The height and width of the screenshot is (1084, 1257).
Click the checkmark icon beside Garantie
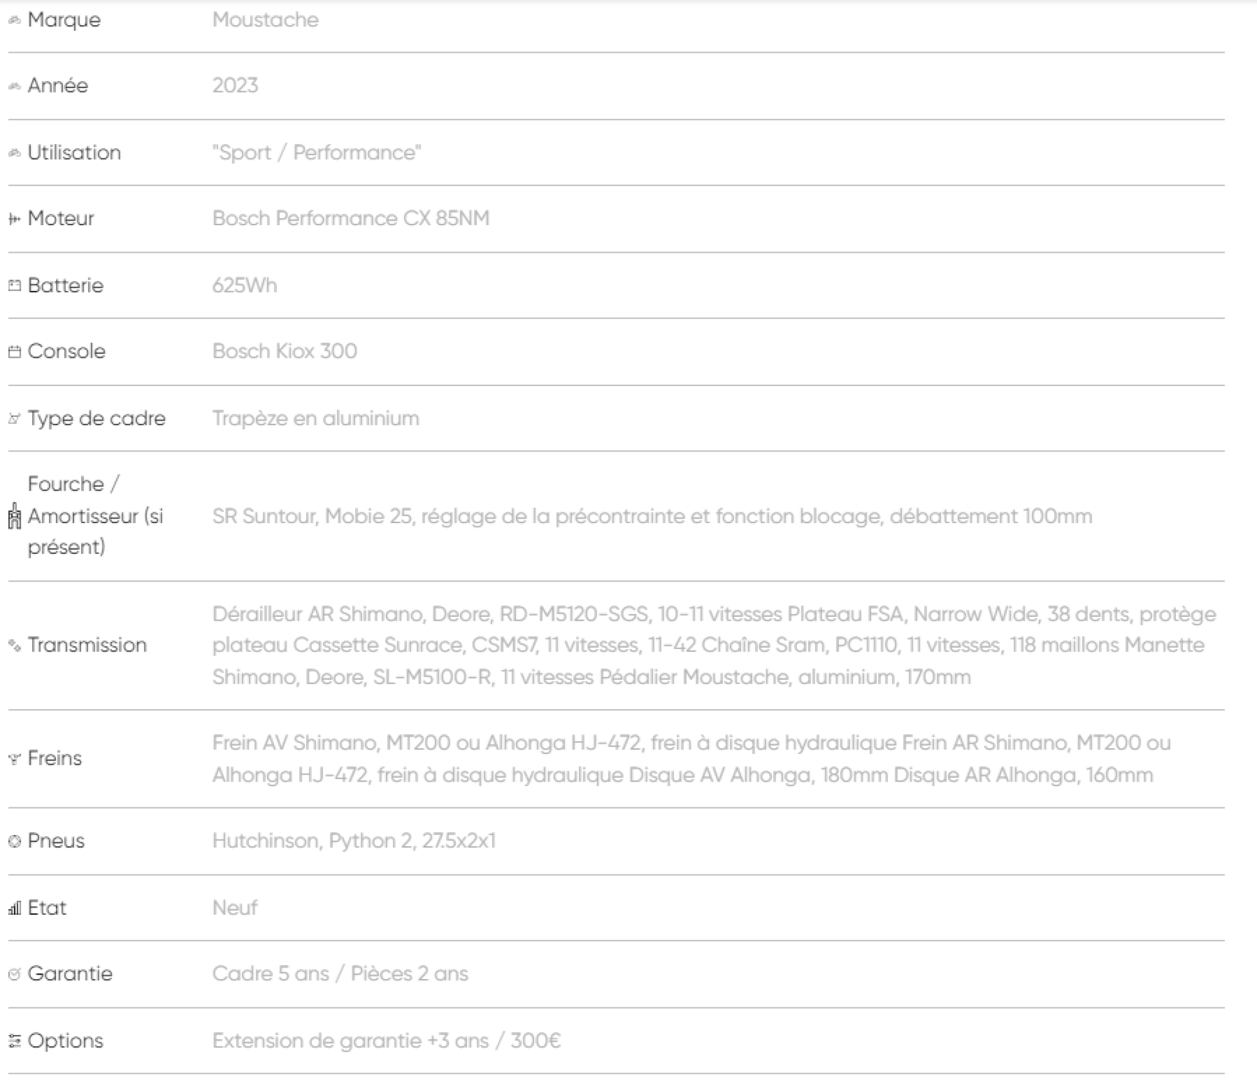click(14, 974)
